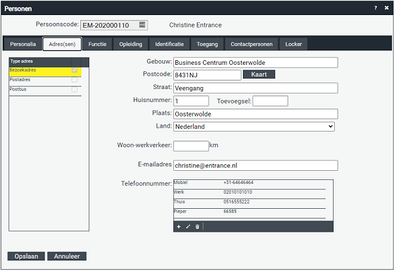Cancel with the Annuleer button

coord(67,256)
